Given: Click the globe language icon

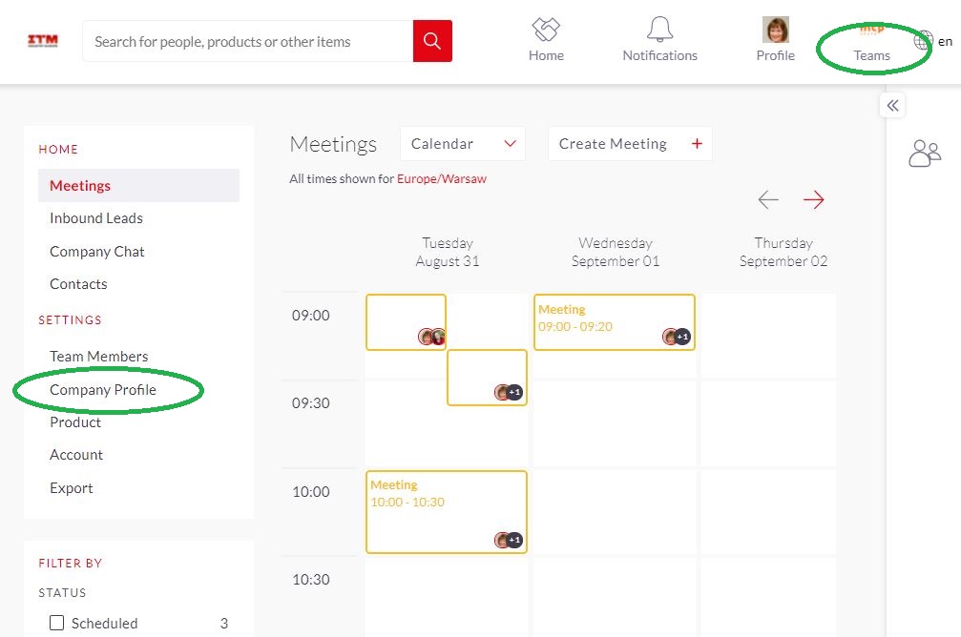Looking at the screenshot, I should pos(923,41).
